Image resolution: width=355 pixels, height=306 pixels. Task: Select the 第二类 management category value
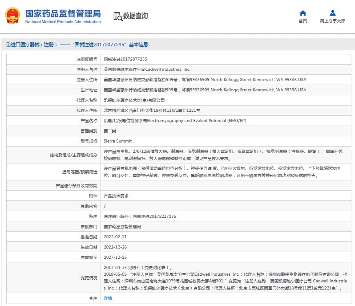point(110,131)
